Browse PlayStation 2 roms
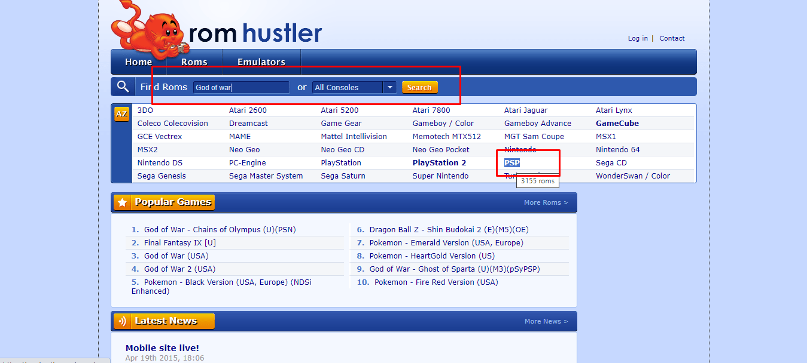The width and height of the screenshot is (807, 363). point(439,163)
